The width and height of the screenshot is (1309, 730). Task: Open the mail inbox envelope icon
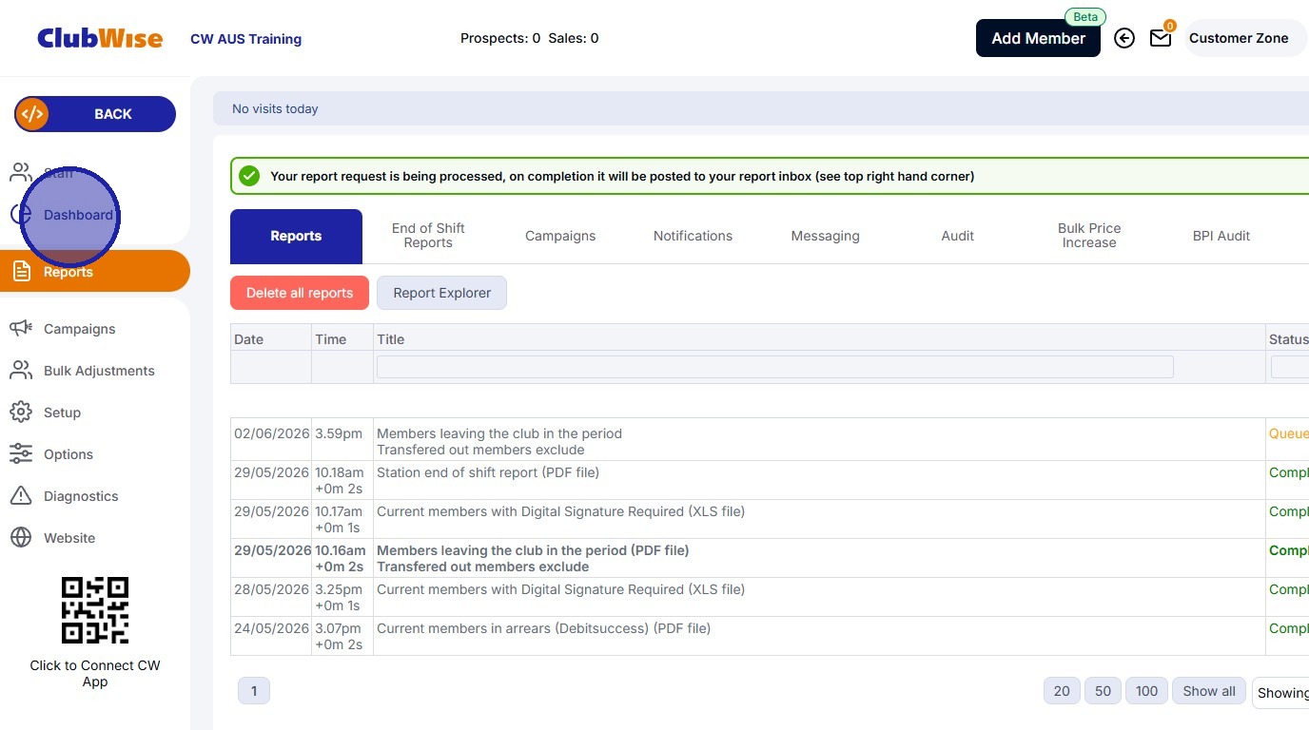1161,38
